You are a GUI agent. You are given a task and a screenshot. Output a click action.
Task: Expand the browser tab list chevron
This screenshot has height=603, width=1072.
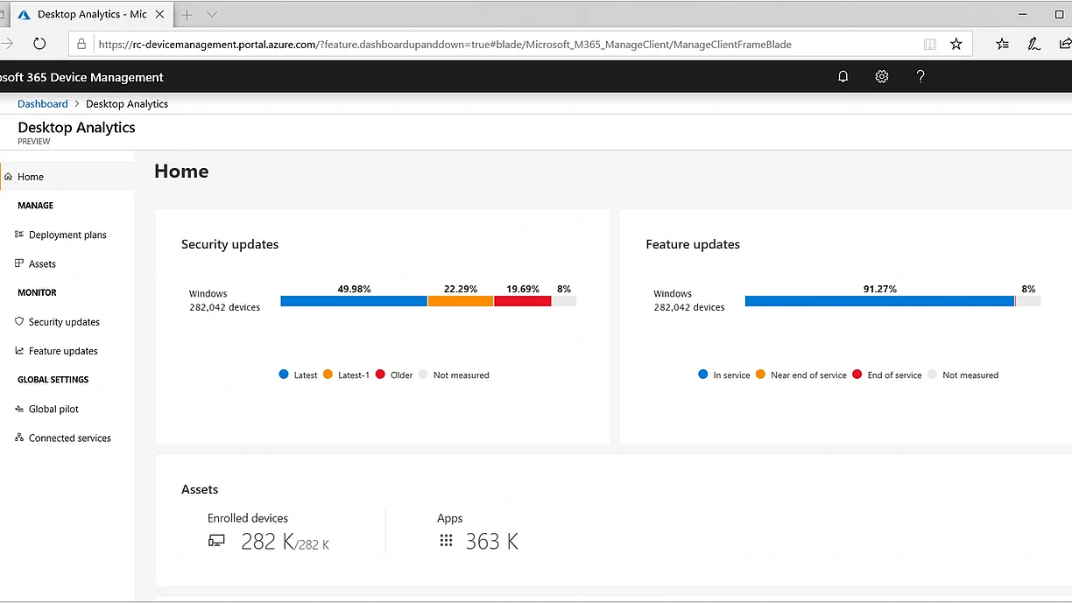[210, 14]
